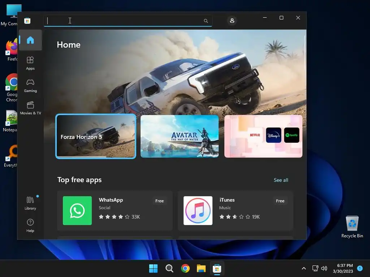
Task: Maximize the Microsoft Store window
Action: (x=281, y=18)
